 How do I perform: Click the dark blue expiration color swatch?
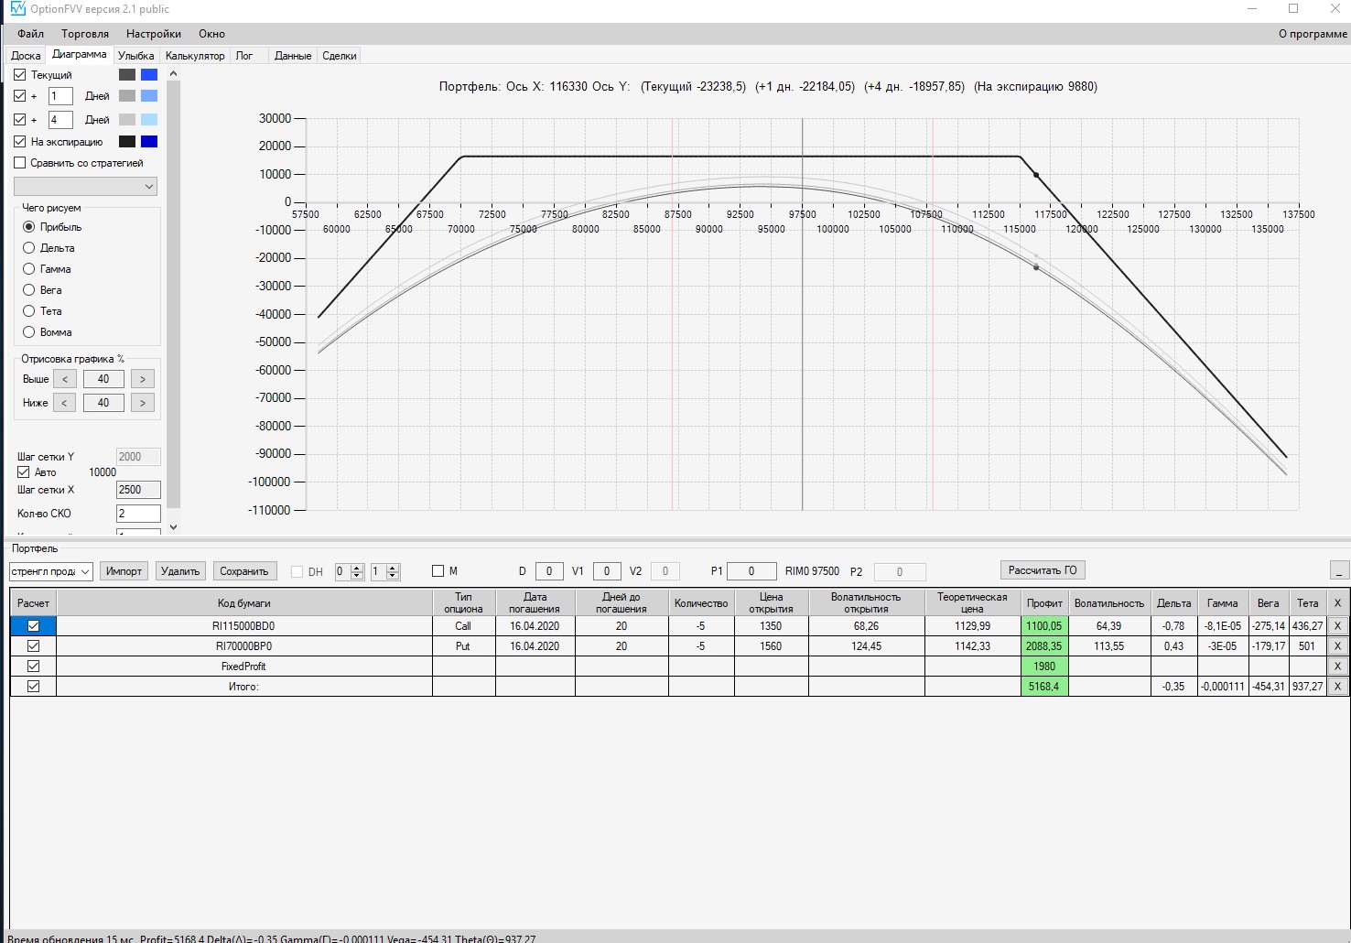(x=149, y=142)
